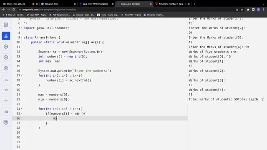
Task: Select the Online Java Compiler tab
Action: click(130, 4)
